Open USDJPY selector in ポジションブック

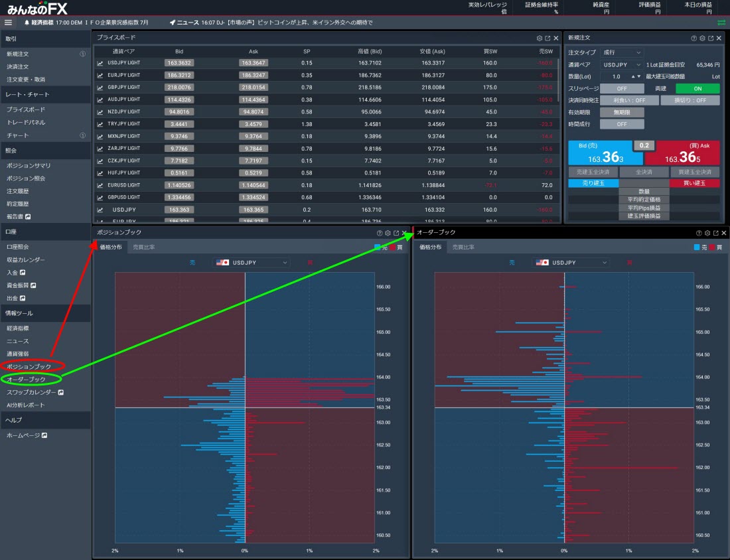pyautogui.click(x=252, y=263)
